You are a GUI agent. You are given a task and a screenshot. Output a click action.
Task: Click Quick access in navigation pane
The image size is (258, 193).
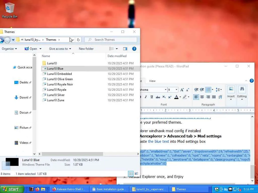click(23, 67)
